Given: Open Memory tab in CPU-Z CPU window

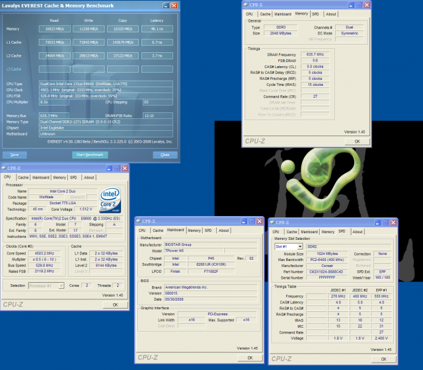Looking at the screenshot, I should pos(59,178).
